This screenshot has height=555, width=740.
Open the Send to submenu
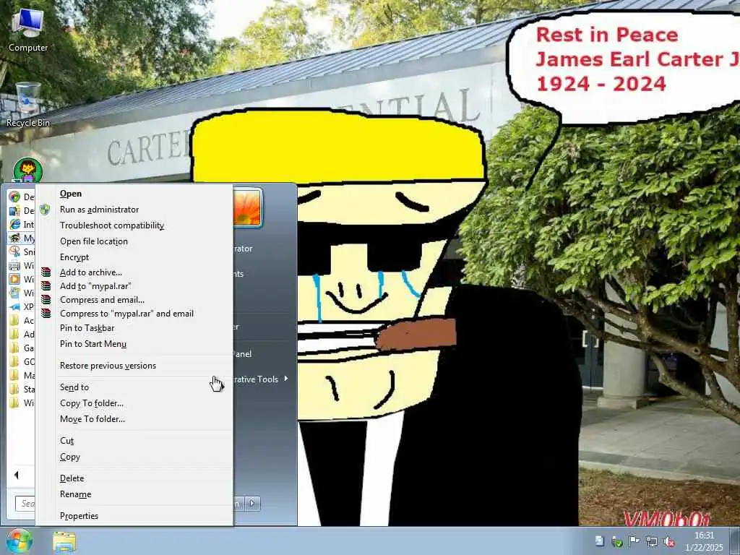point(134,387)
